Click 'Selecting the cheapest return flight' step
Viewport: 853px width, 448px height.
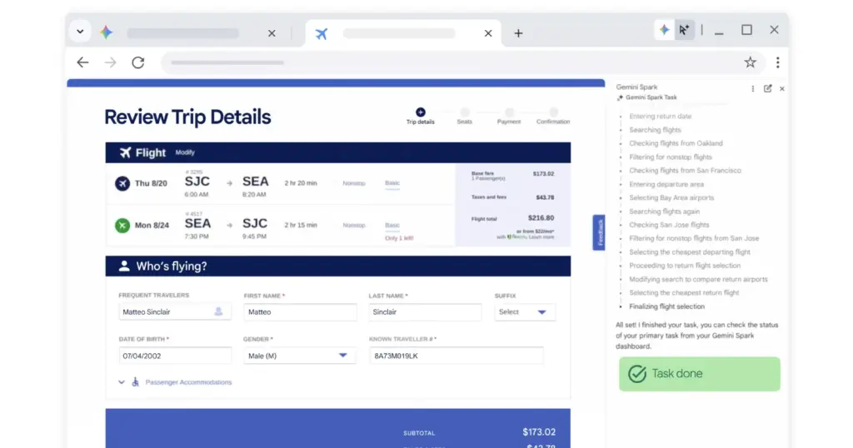(684, 293)
